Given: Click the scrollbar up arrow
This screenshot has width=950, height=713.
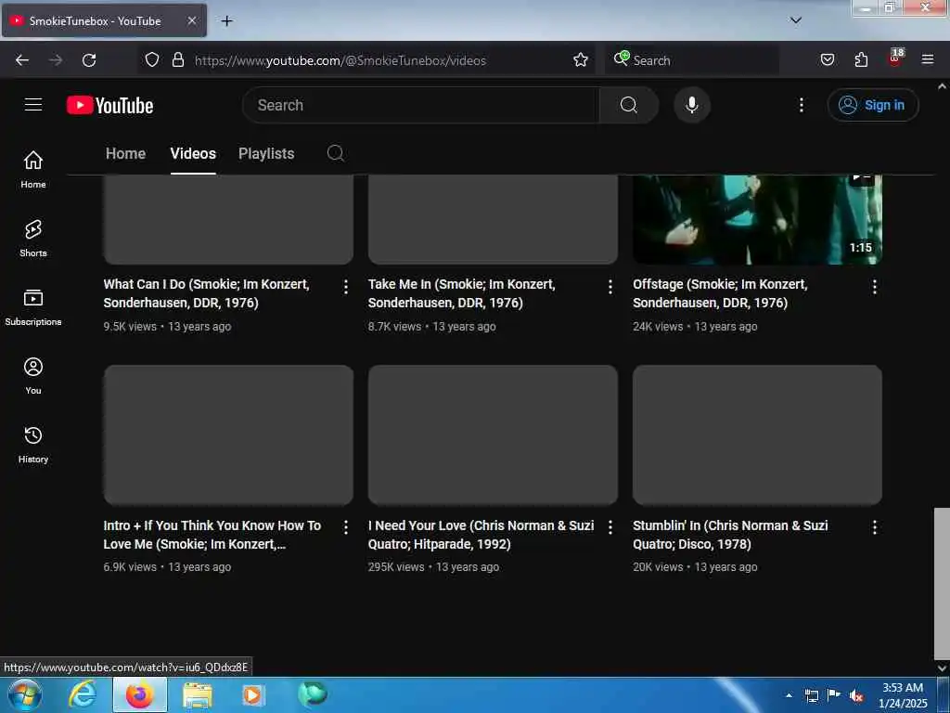Looking at the screenshot, I should [942, 86].
